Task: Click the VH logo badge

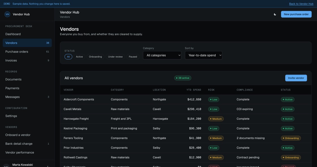Action: pyautogui.click(x=7, y=14)
